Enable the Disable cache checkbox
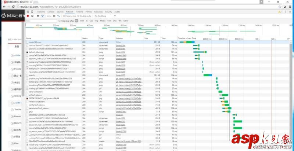 [x=78, y=16]
